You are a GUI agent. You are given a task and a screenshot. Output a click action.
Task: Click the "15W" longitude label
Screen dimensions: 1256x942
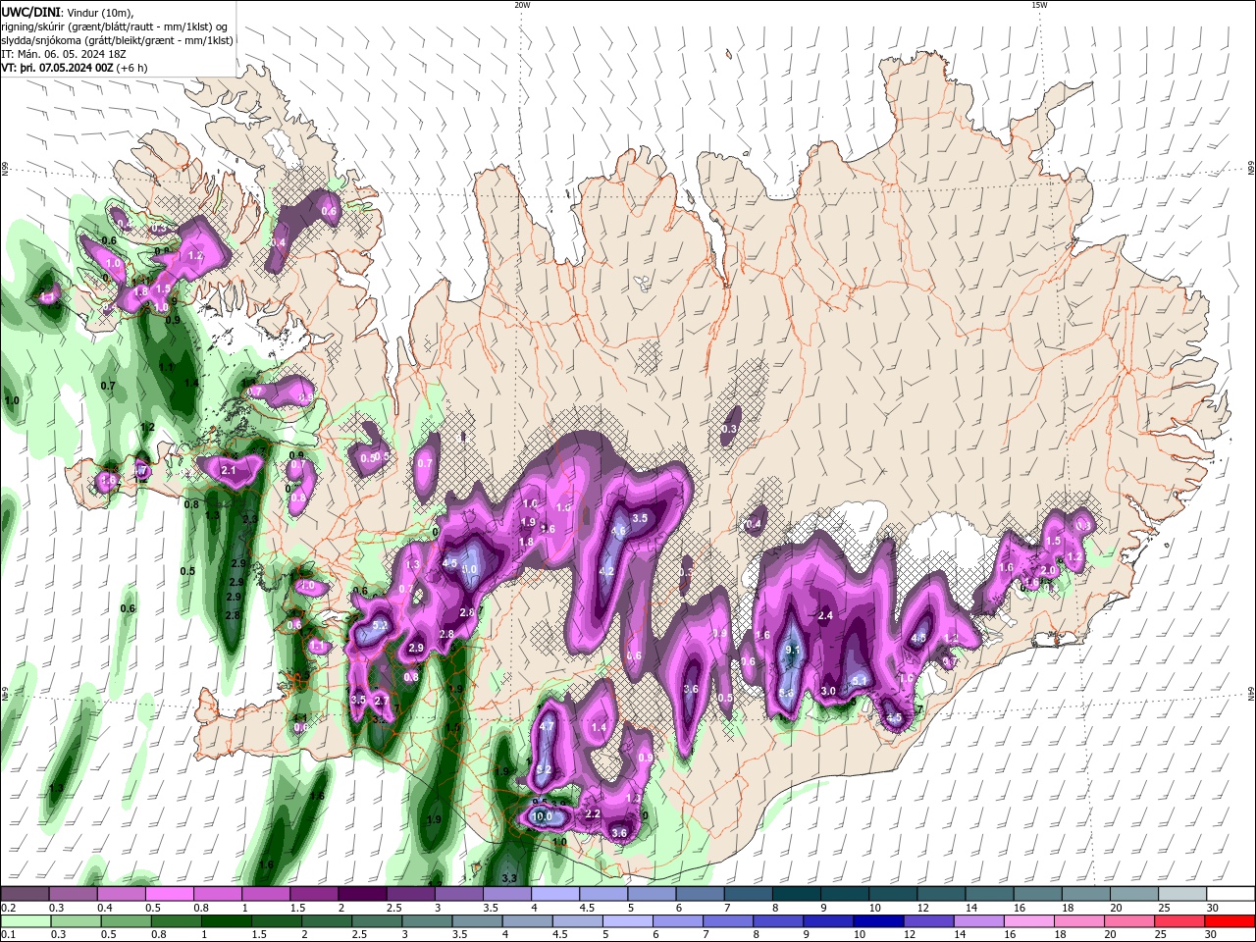[1039, 5]
